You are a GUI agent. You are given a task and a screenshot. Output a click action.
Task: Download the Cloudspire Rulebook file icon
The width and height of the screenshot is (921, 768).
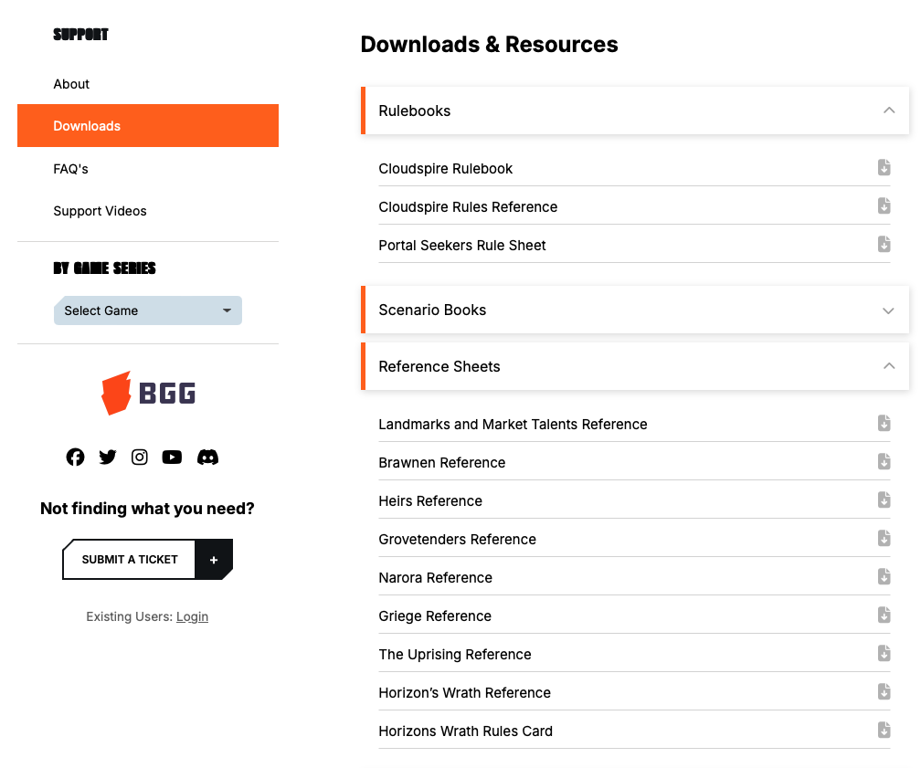pos(884,167)
